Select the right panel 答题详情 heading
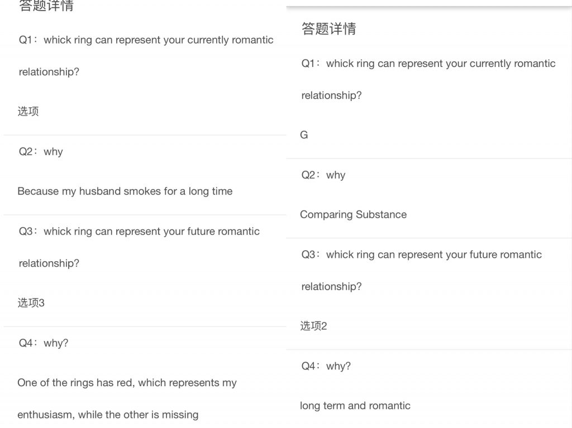572x428 pixels. [x=328, y=29]
